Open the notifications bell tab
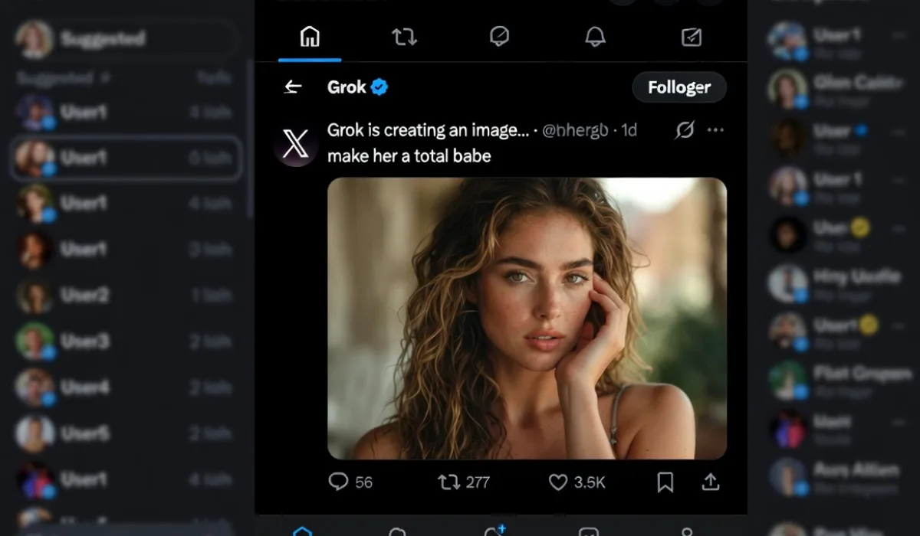 595,37
